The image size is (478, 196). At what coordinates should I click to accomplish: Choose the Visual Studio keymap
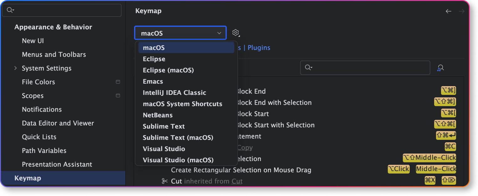coord(186,149)
